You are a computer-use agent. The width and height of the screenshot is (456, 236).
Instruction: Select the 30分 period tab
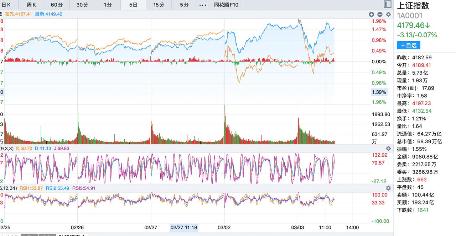point(82,5)
